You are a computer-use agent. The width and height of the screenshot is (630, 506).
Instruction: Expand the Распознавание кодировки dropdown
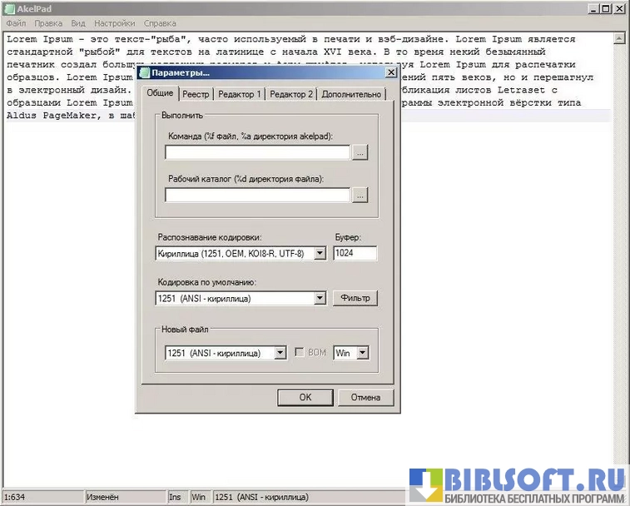click(x=320, y=254)
